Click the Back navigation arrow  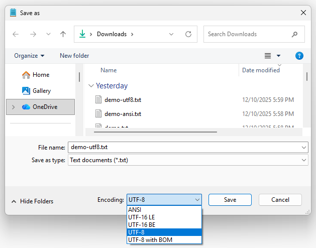coord(16,34)
